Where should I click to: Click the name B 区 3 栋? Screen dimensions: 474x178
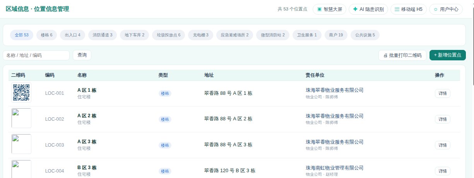coord(87,168)
